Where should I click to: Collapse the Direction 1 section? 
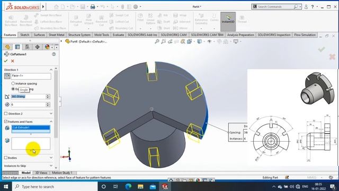[x=51, y=70]
